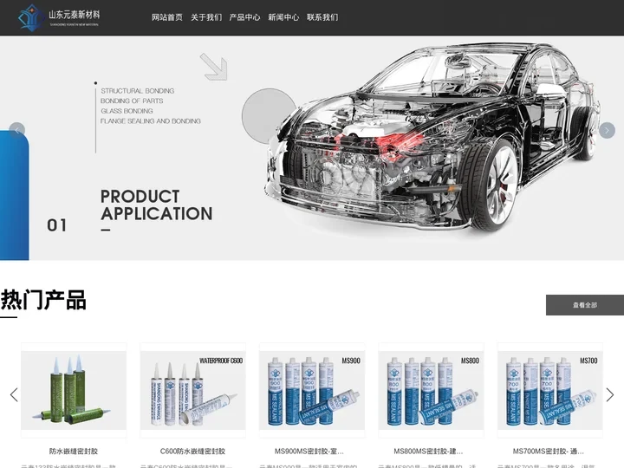This screenshot has height=468, width=624.
Task: Click the 查看全部 button
Action: click(x=585, y=305)
